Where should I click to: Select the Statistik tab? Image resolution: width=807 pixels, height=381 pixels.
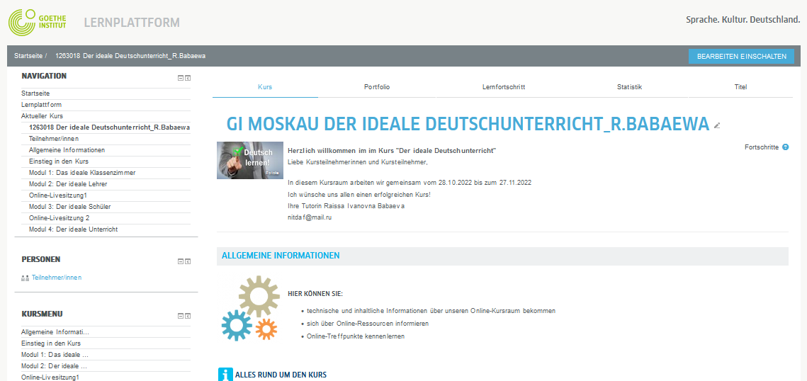[x=629, y=87]
